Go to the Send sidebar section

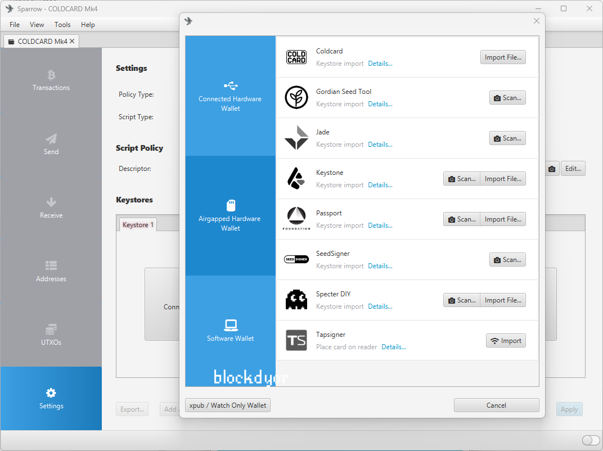(x=51, y=144)
